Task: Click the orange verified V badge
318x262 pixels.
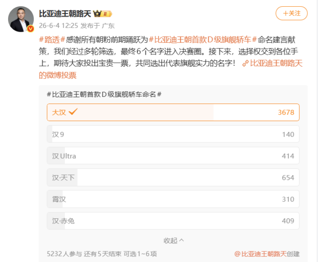Action: click(31, 29)
